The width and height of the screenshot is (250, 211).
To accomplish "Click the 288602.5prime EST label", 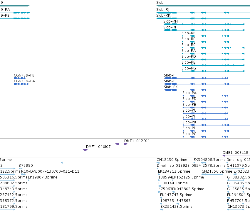I will click(x=14, y=183).
